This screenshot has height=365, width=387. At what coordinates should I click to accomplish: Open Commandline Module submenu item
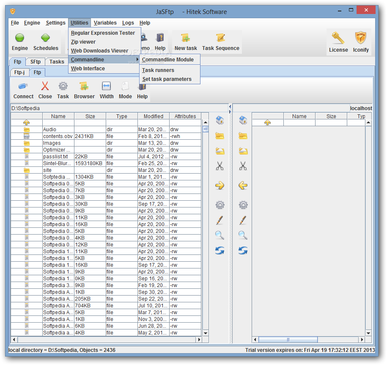(170, 60)
